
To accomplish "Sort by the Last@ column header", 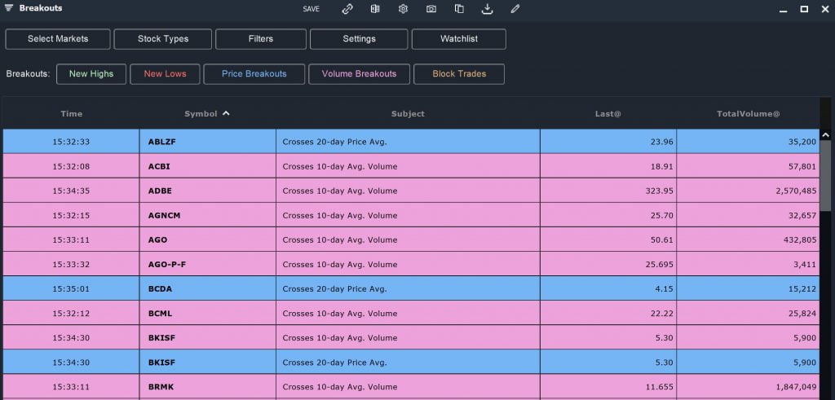I will (608, 113).
